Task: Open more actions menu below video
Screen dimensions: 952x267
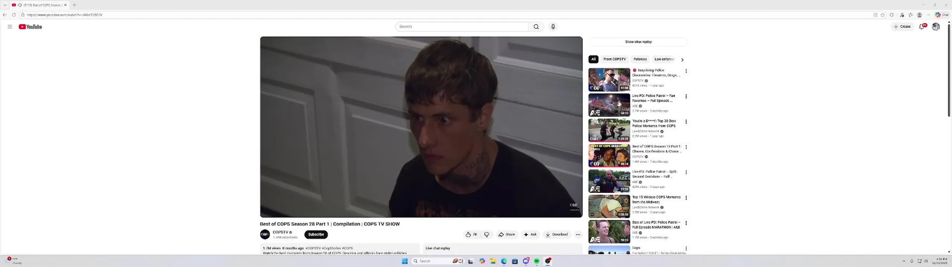Action: pos(578,234)
